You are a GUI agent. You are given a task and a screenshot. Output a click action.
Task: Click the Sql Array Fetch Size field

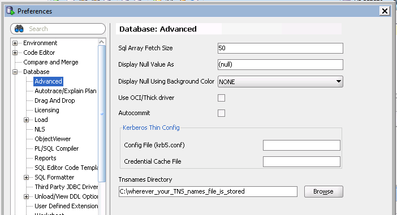coord(281,49)
